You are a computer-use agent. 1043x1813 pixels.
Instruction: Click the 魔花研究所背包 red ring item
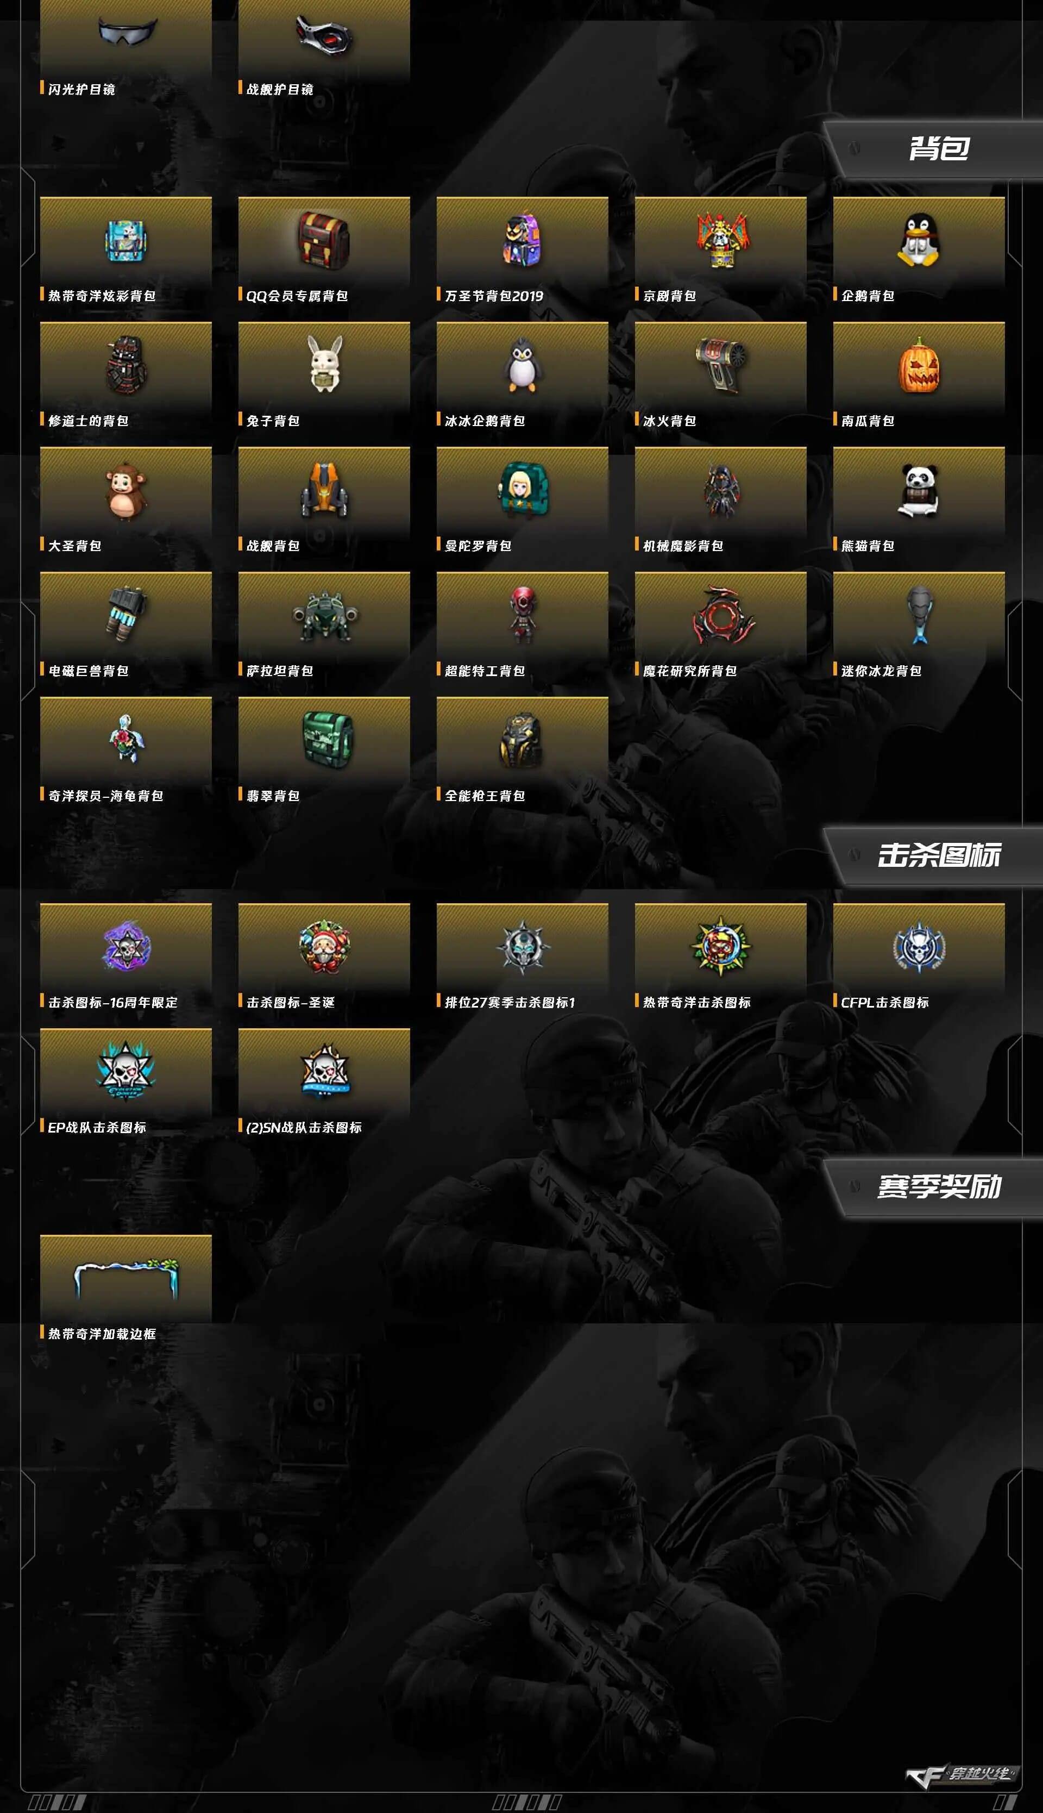tap(721, 616)
